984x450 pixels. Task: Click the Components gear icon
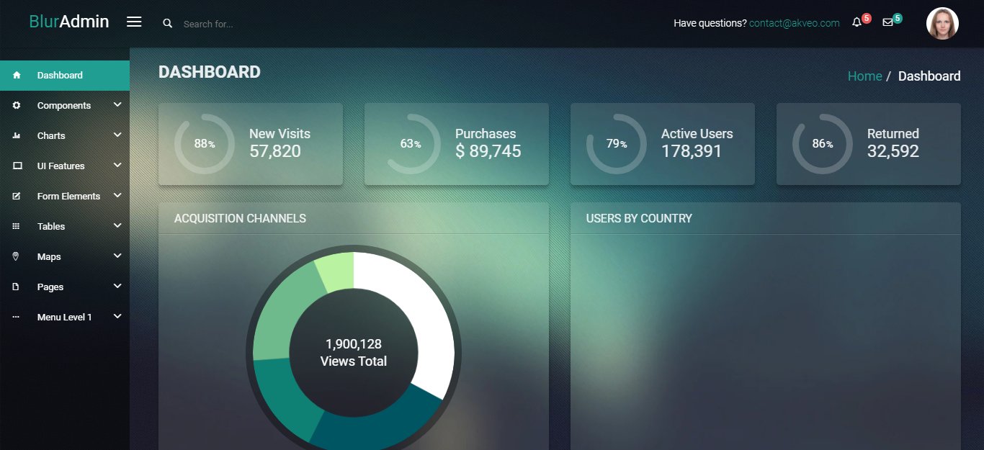17,105
